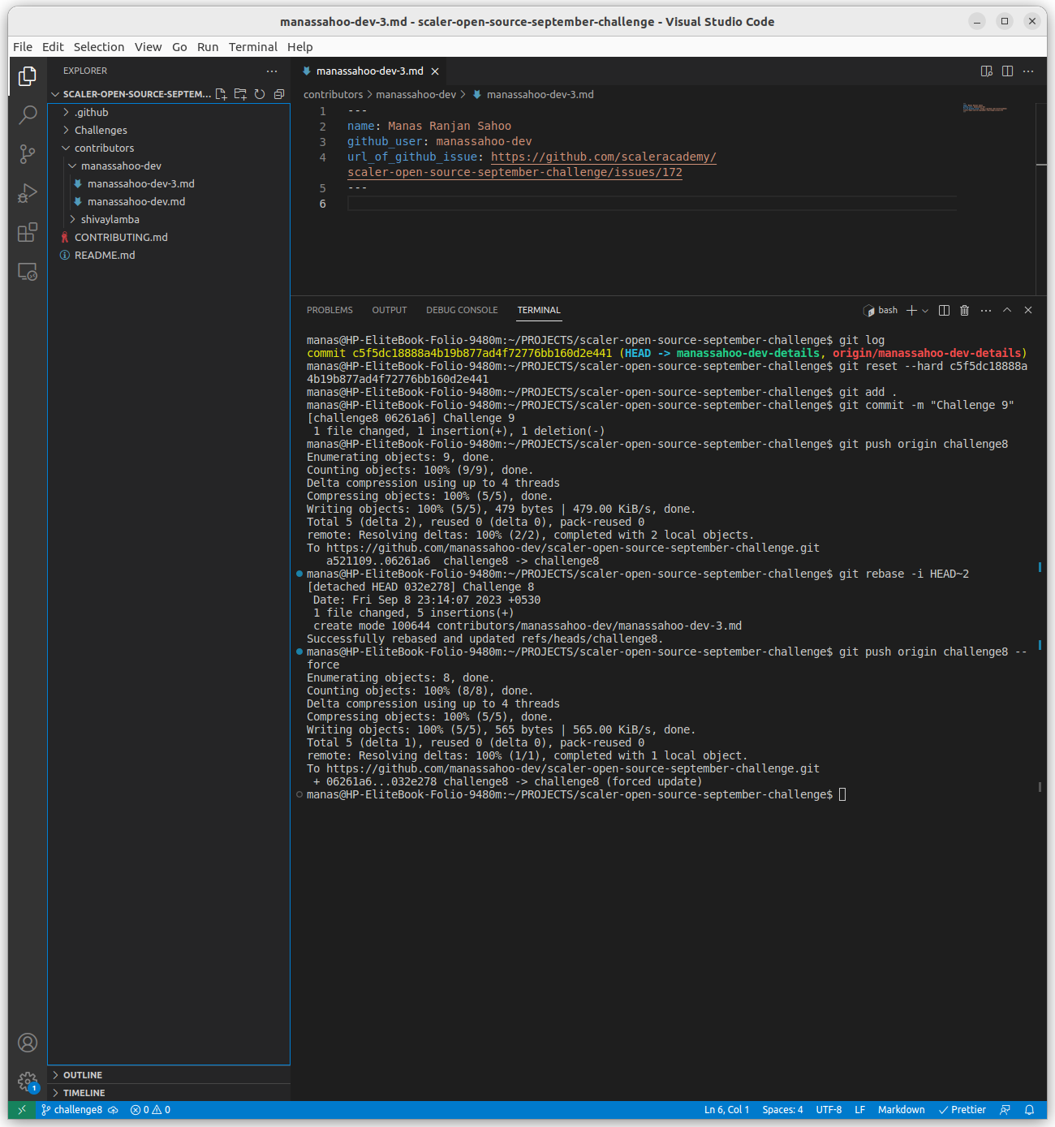Collapse all folders using the Explorer icon

coord(279,93)
